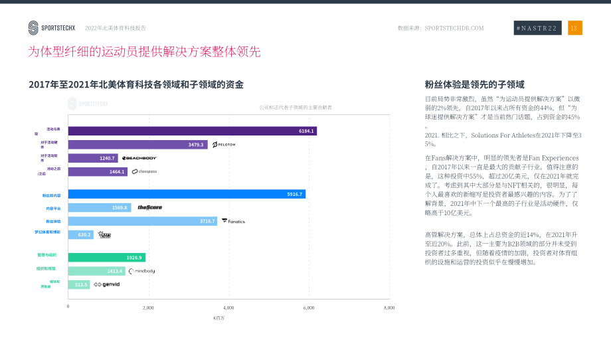Click the 粉丝体验 category label
611x344 pixels.
coord(53,221)
